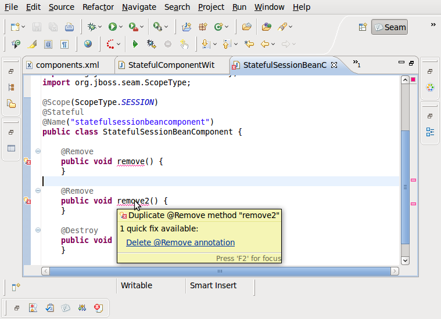
Task: Close the StatefulSessionBeanC editor tab
Action: tap(334, 65)
